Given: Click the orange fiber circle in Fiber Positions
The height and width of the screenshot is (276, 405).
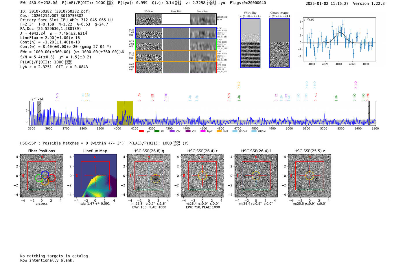Looking at the screenshot, I should click(x=45, y=182).
